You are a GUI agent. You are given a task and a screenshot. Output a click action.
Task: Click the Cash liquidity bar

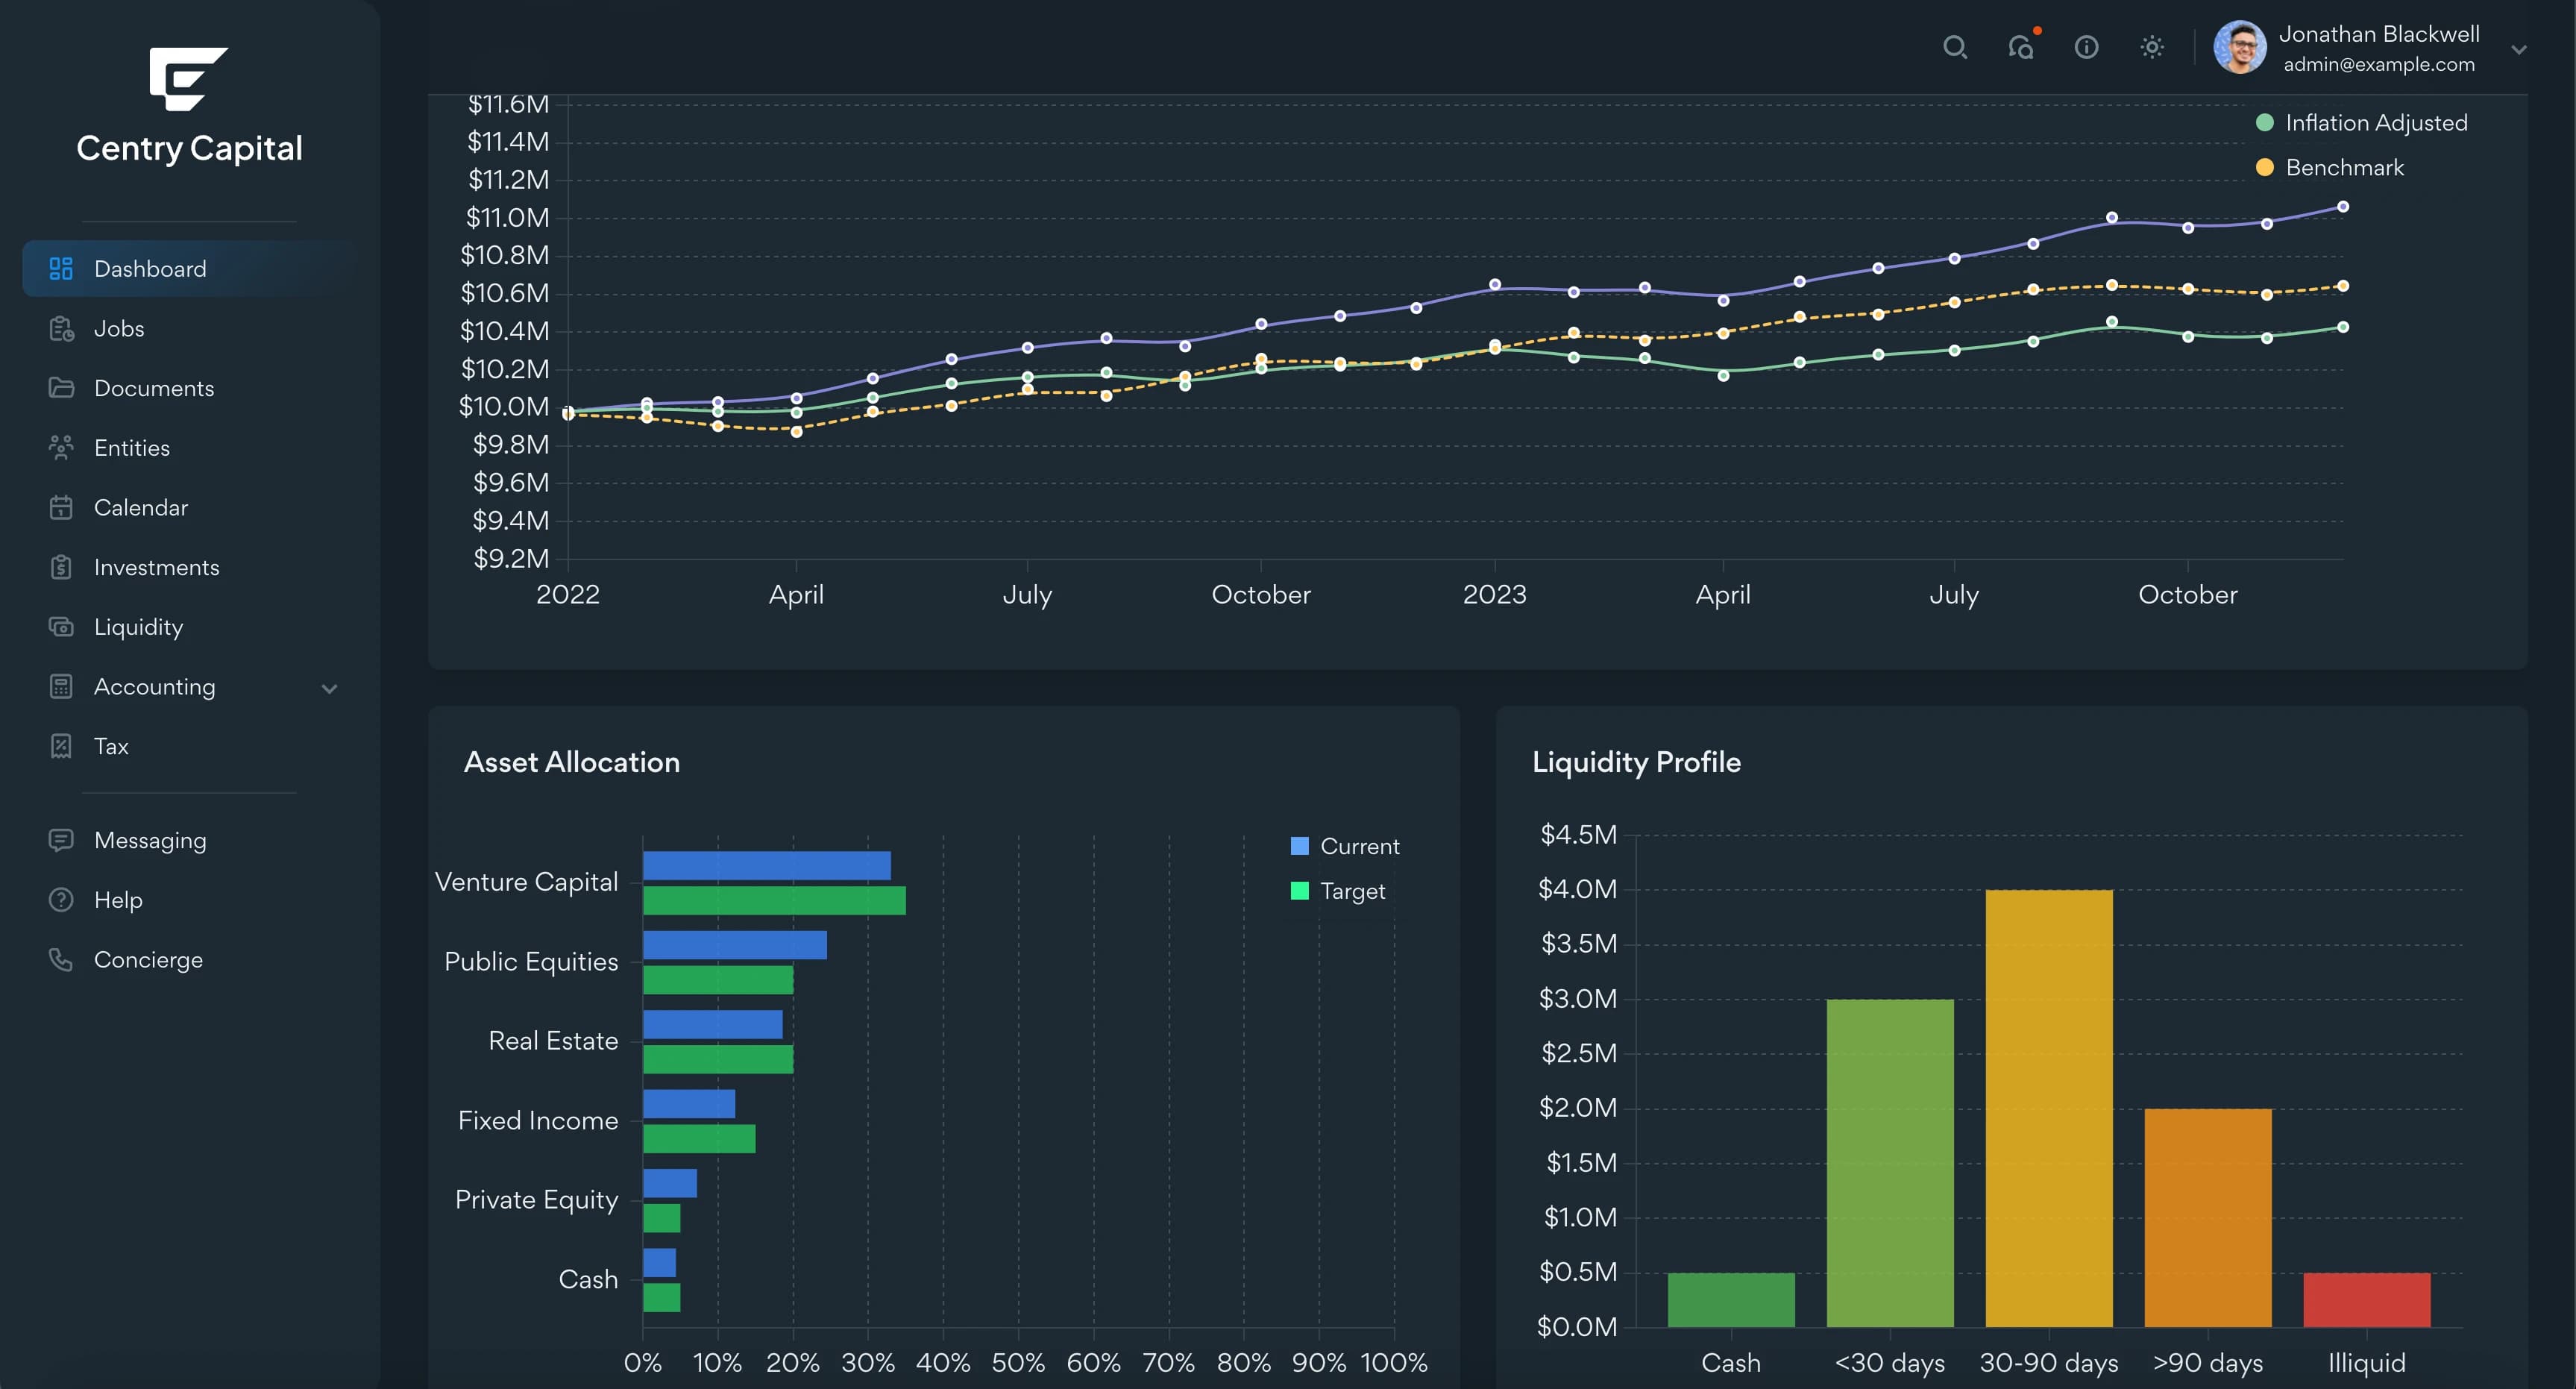point(1731,1300)
